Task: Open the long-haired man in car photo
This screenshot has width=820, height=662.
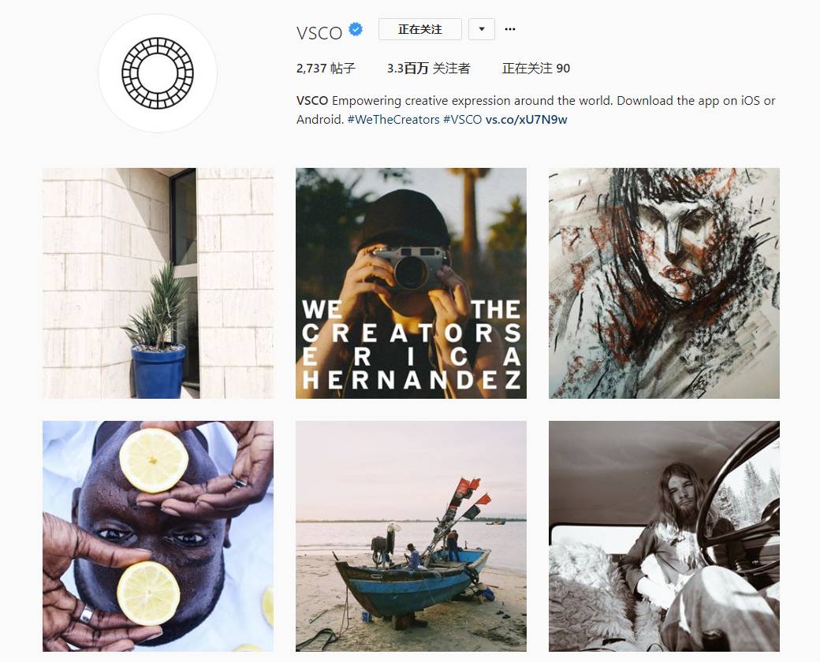Action: tap(664, 537)
